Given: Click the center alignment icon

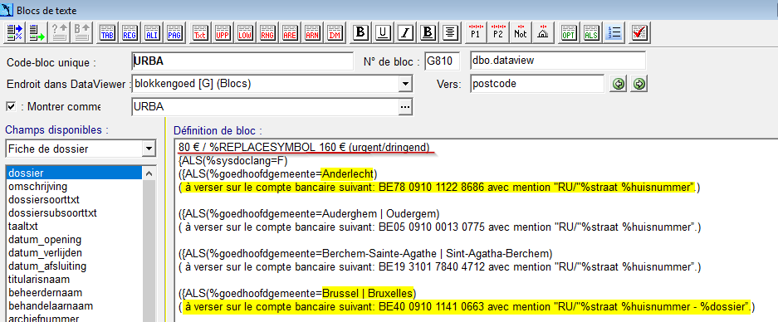Looking at the screenshot, I should point(449,32).
